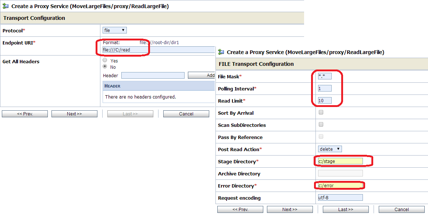The height and width of the screenshot is (214, 428).
Task: Go back using the Prev button
Action: [x=25, y=114]
